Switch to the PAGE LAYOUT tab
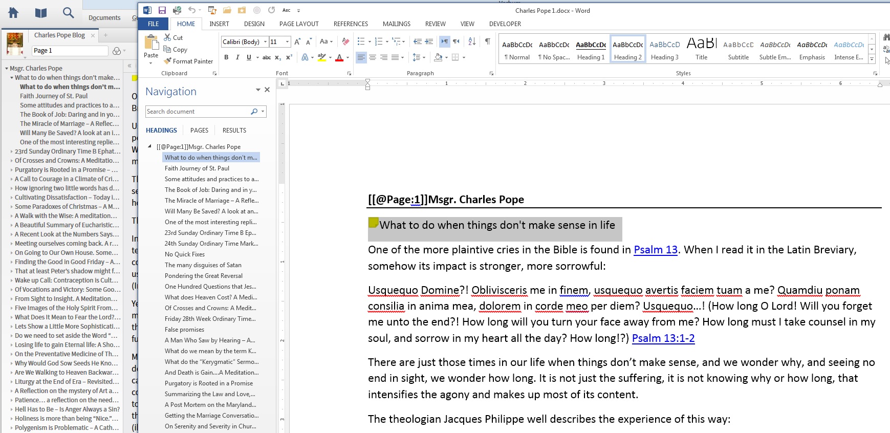Screen dimensions: 890x433 coord(299,24)
